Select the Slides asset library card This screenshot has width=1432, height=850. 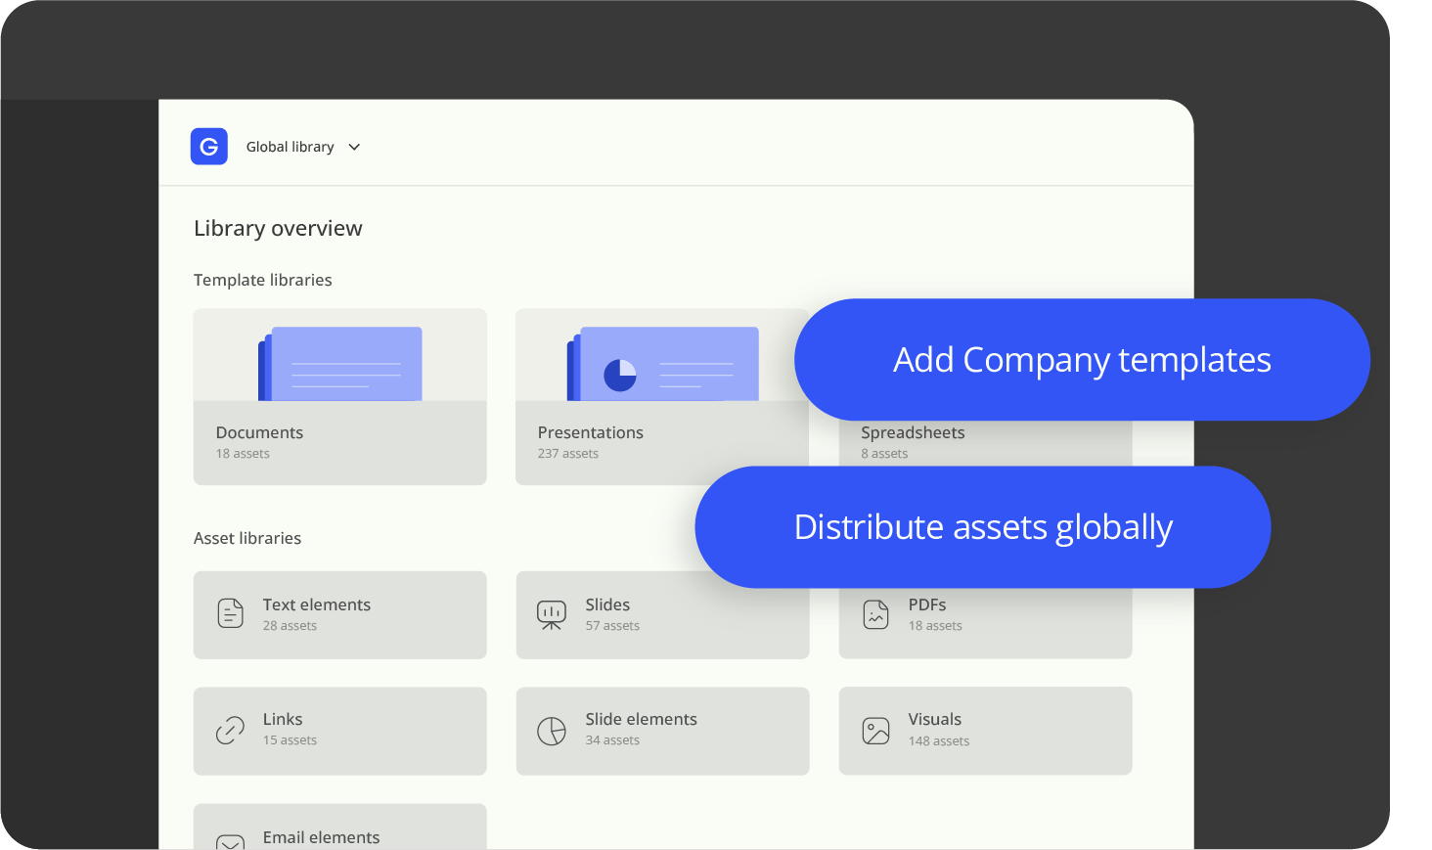point(662,614)
